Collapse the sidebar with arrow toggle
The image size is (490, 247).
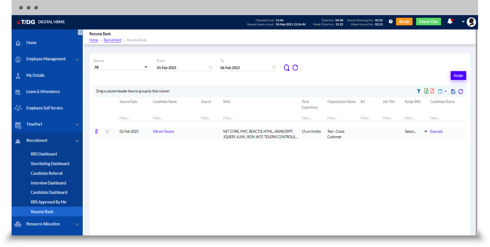[x=80, y=32]
